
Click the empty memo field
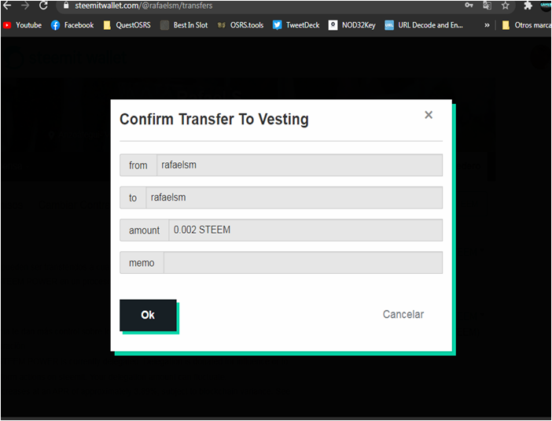[303, 263]
